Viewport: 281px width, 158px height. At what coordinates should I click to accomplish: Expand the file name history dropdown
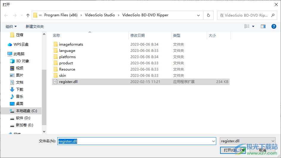point(214,141)
